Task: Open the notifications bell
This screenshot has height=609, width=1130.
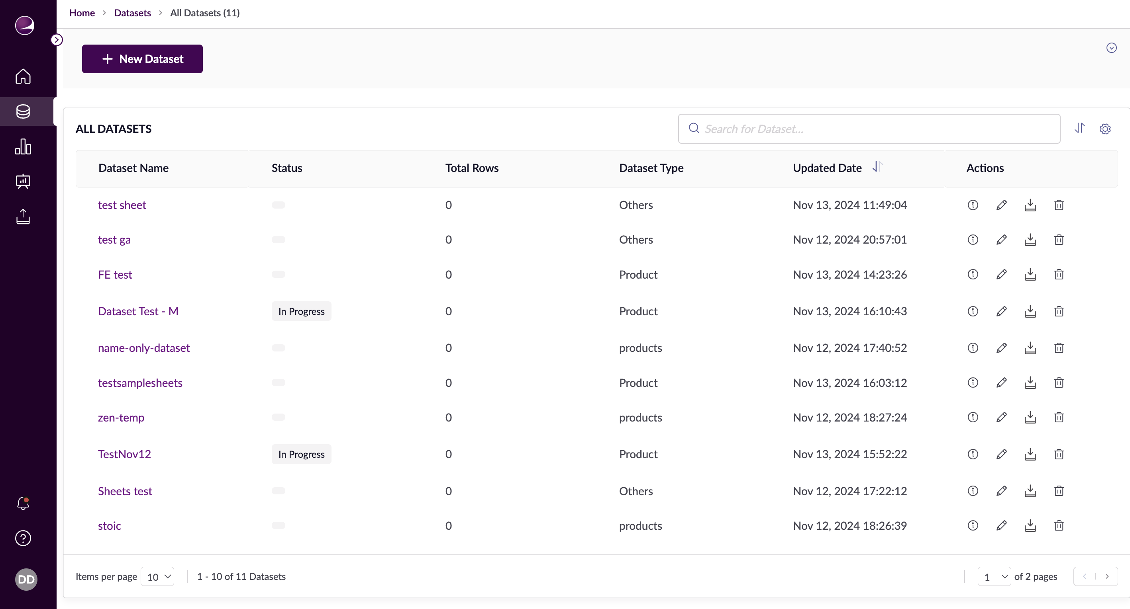Action: click(23, 503)
